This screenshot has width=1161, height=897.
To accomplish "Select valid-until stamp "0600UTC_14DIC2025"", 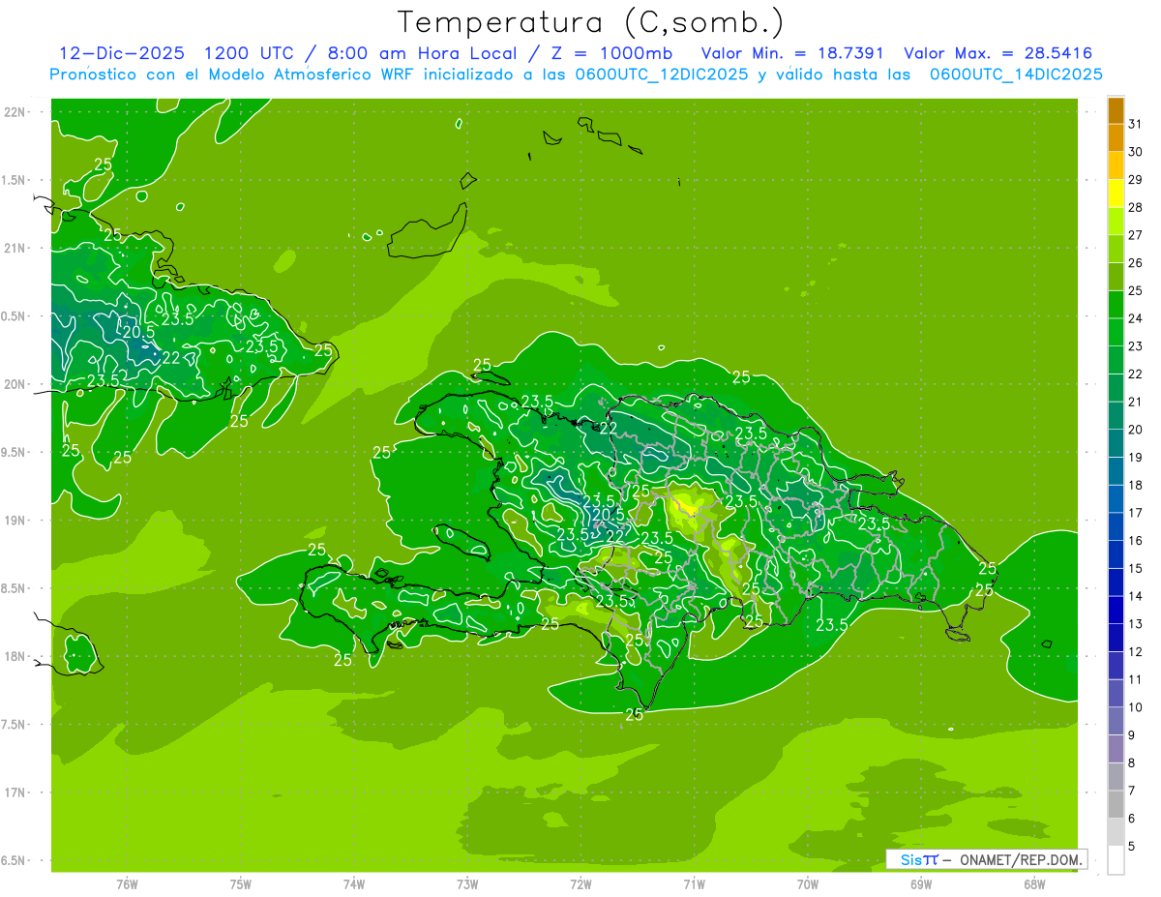I will (x=1016, y=75).
